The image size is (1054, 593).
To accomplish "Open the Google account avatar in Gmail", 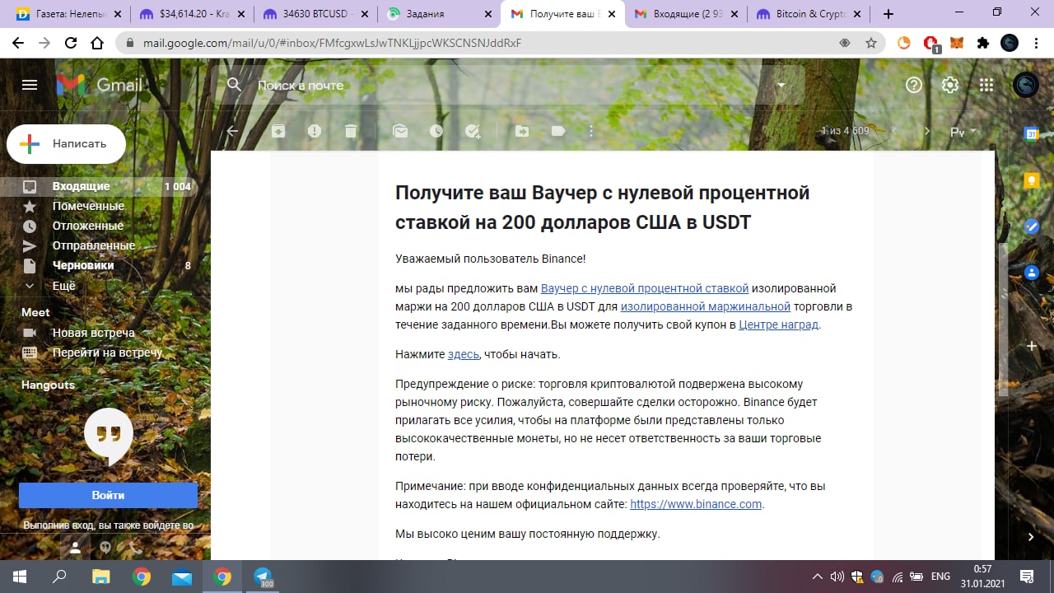I will coord(1025,85).
